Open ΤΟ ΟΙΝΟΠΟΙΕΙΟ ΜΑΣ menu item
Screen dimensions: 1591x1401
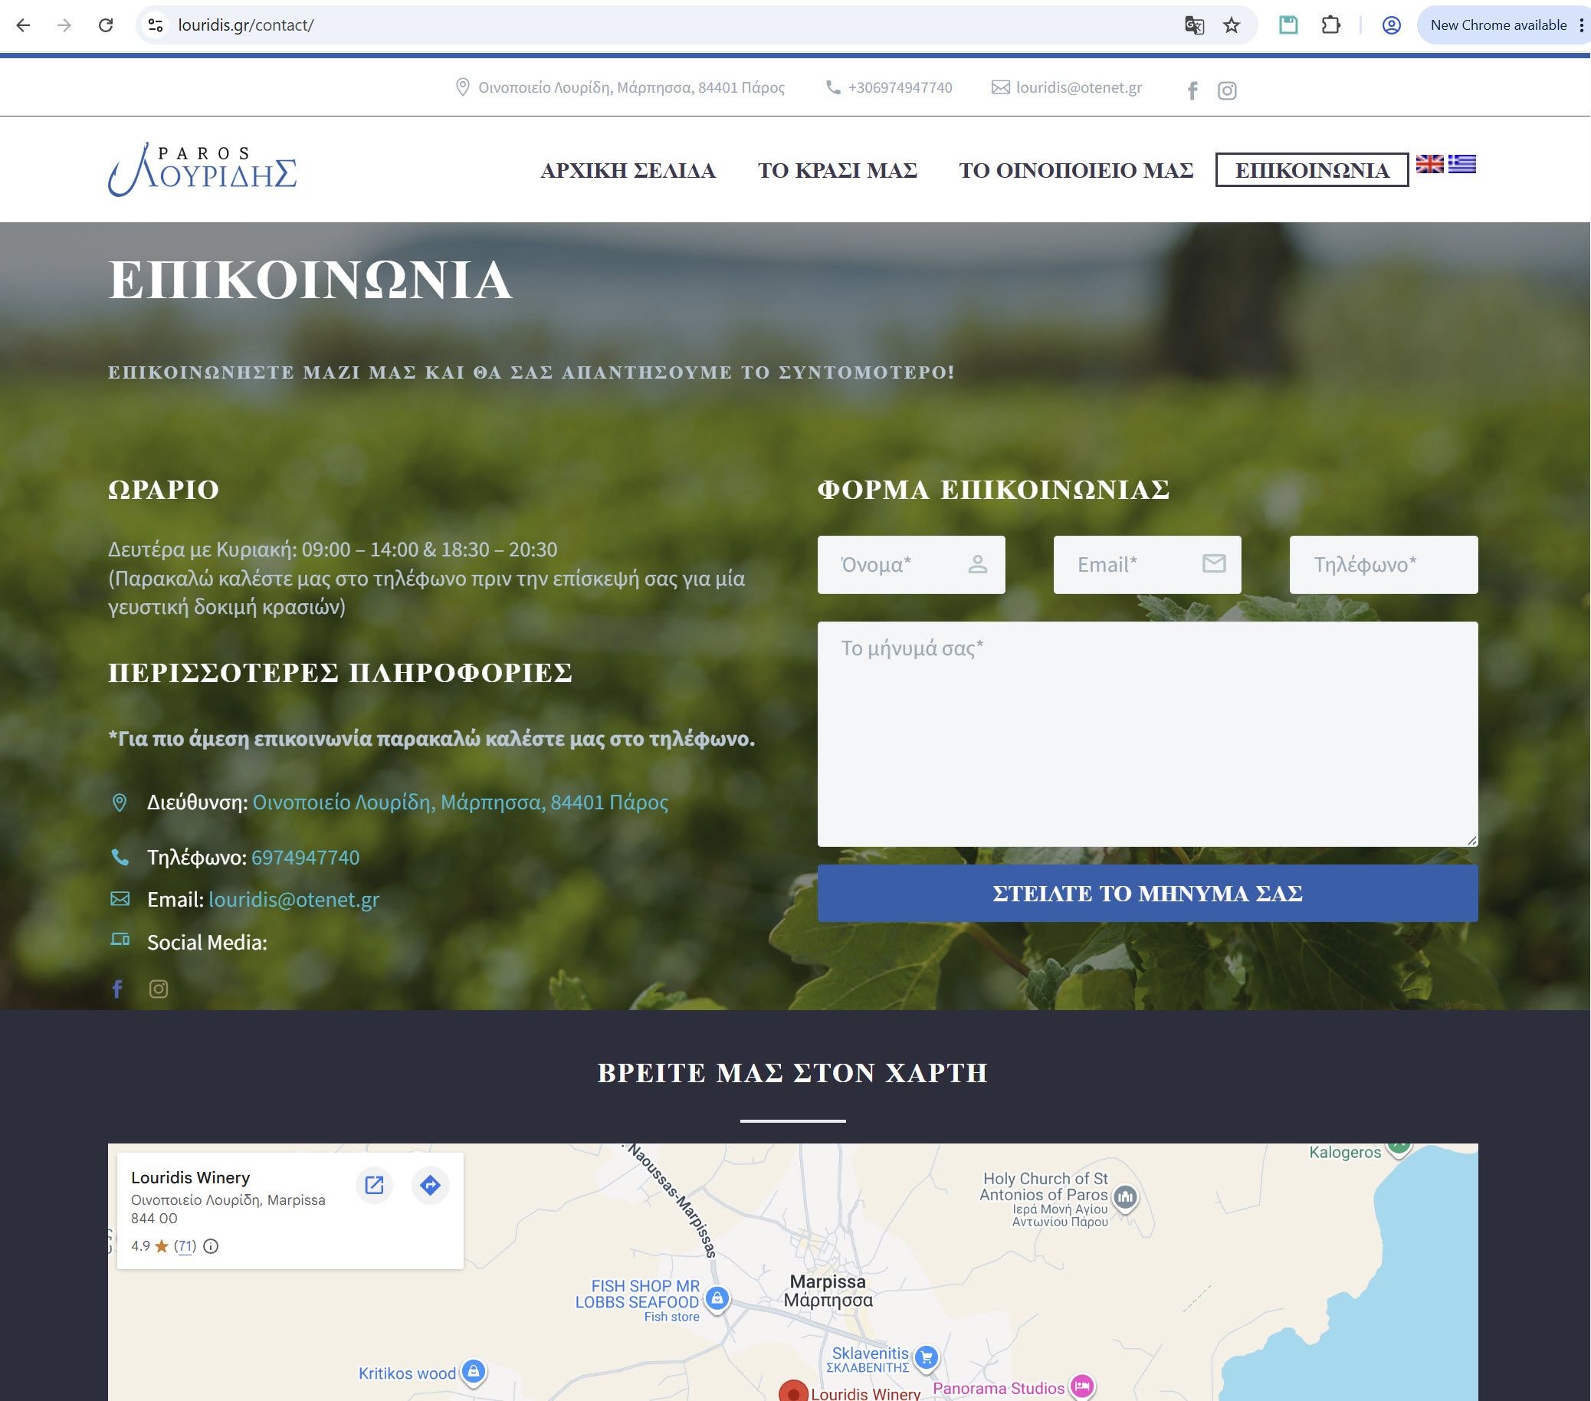1075,169
